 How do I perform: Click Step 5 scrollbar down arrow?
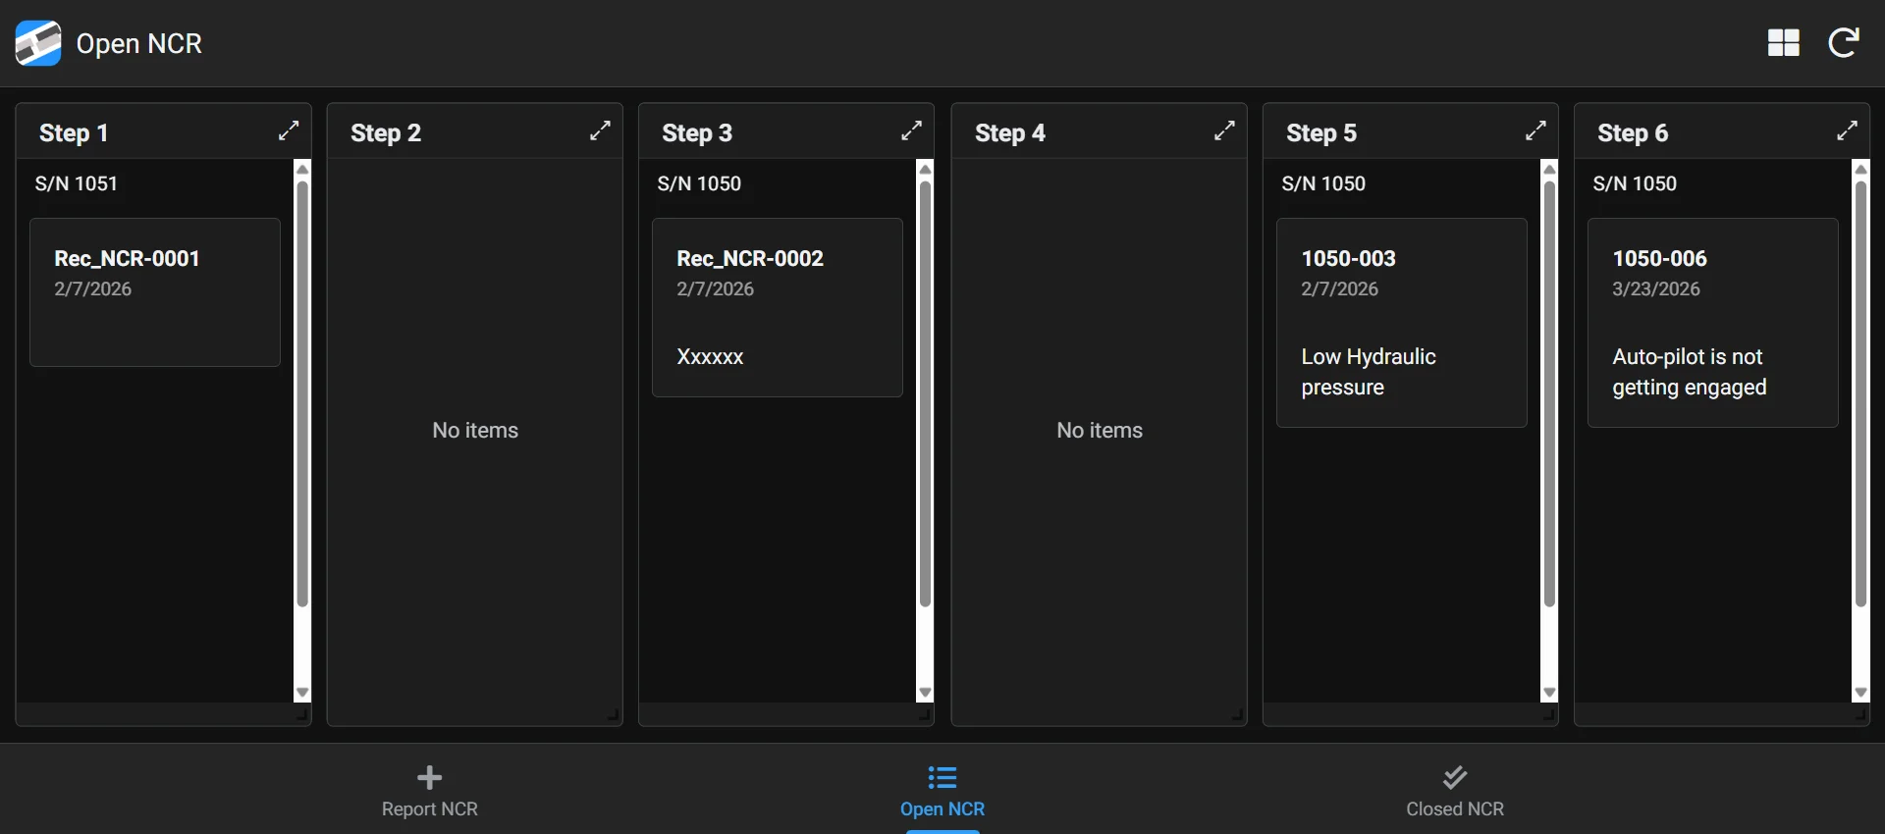click(x=1549, y=693)
